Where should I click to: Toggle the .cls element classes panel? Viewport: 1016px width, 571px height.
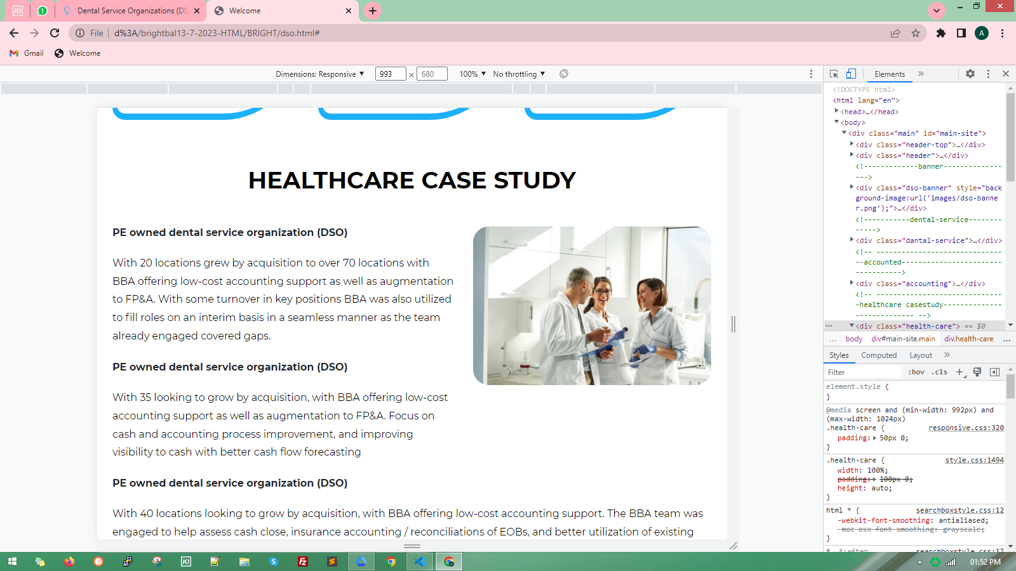[939, 372]
